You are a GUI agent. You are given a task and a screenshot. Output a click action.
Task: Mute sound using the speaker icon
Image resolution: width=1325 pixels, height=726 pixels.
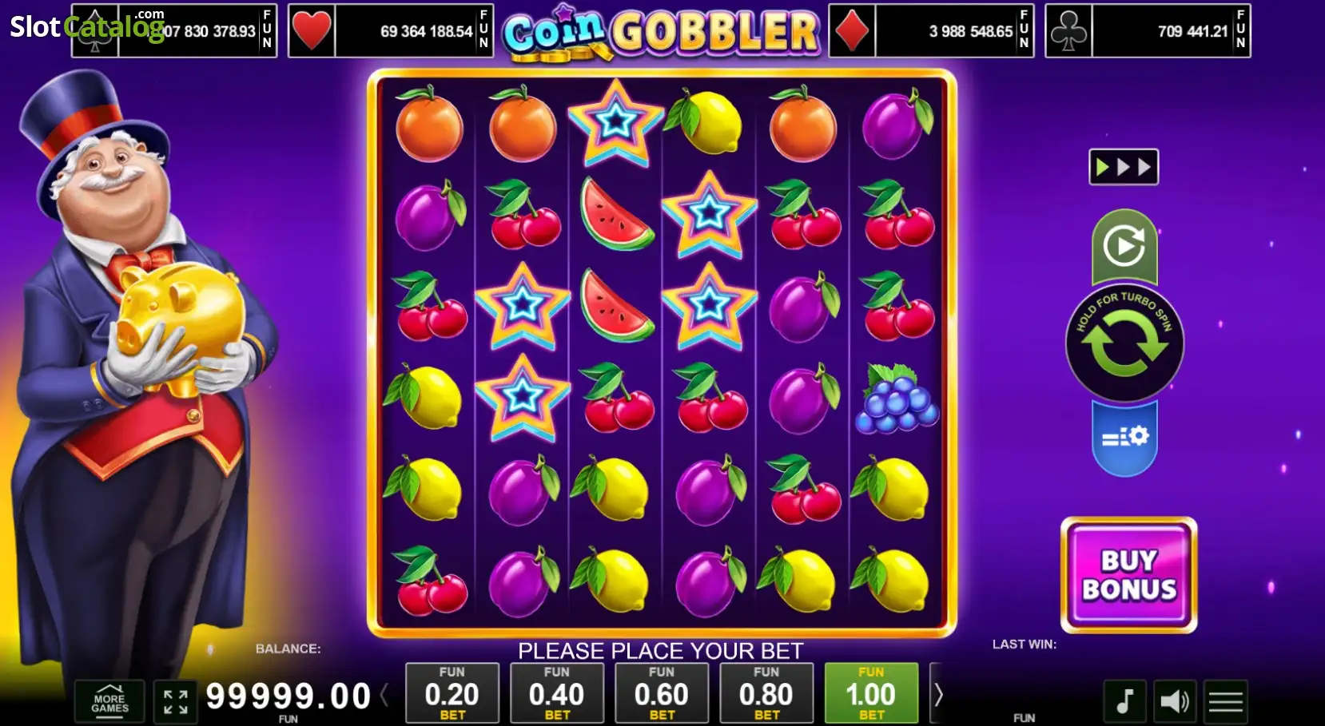1175,701
